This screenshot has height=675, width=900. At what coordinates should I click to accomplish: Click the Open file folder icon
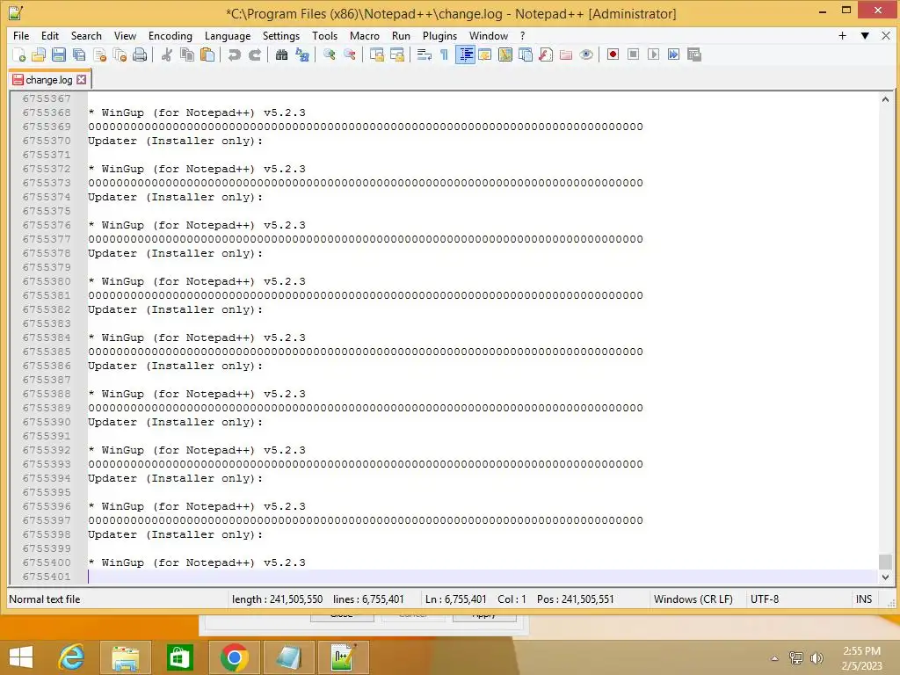pos(39,54)
